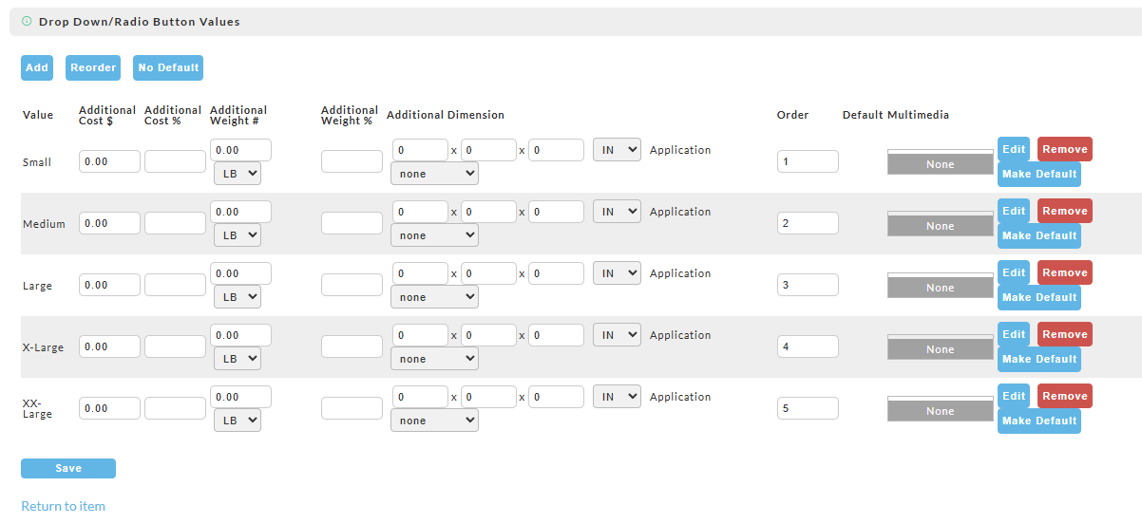Open the IN dimension unit dropdown for X-Large

point(617,335)
